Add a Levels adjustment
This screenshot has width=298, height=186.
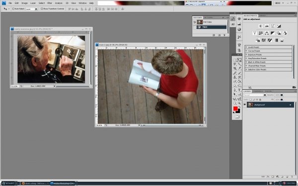coord(267,26)
